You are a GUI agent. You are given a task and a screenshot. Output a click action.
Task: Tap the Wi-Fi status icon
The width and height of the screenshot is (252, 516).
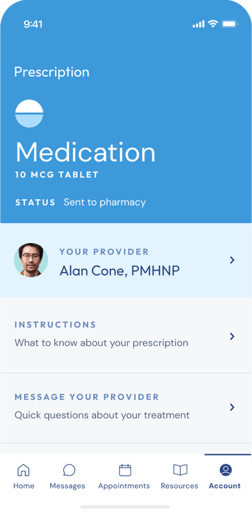pos(213,24)
